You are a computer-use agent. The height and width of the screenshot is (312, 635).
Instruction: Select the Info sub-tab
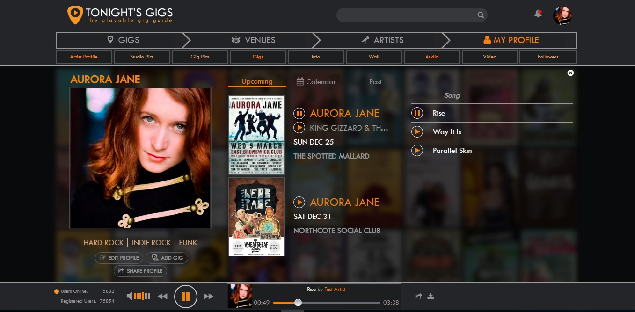tap(316, 57)
